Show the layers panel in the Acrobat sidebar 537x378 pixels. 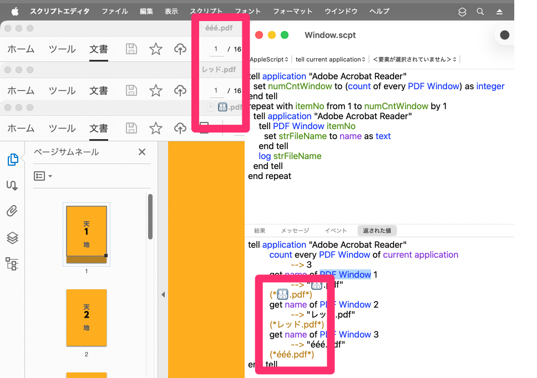coord(12,238)
